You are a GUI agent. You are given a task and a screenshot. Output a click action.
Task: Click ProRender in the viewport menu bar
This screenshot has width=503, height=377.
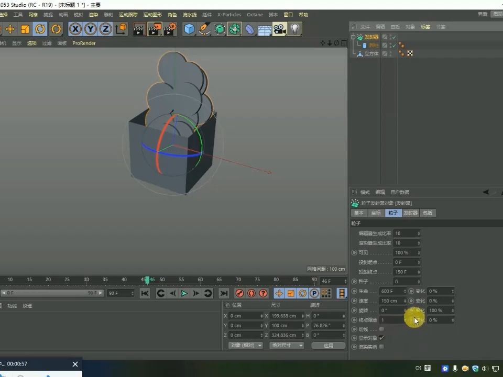[x=84, y=43]
